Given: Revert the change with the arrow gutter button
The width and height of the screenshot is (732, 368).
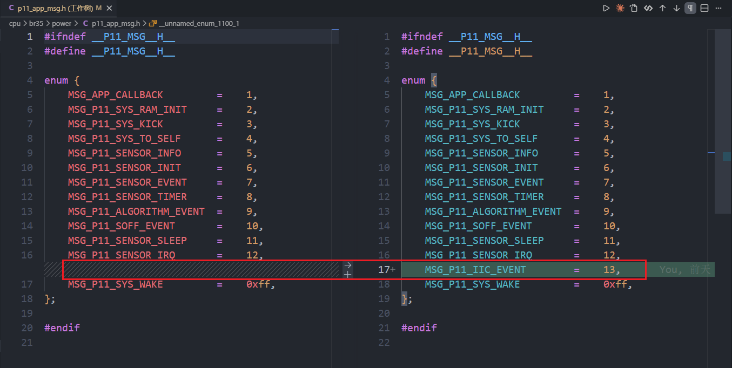Looking at the screenshot, I should tap(347, 265).
